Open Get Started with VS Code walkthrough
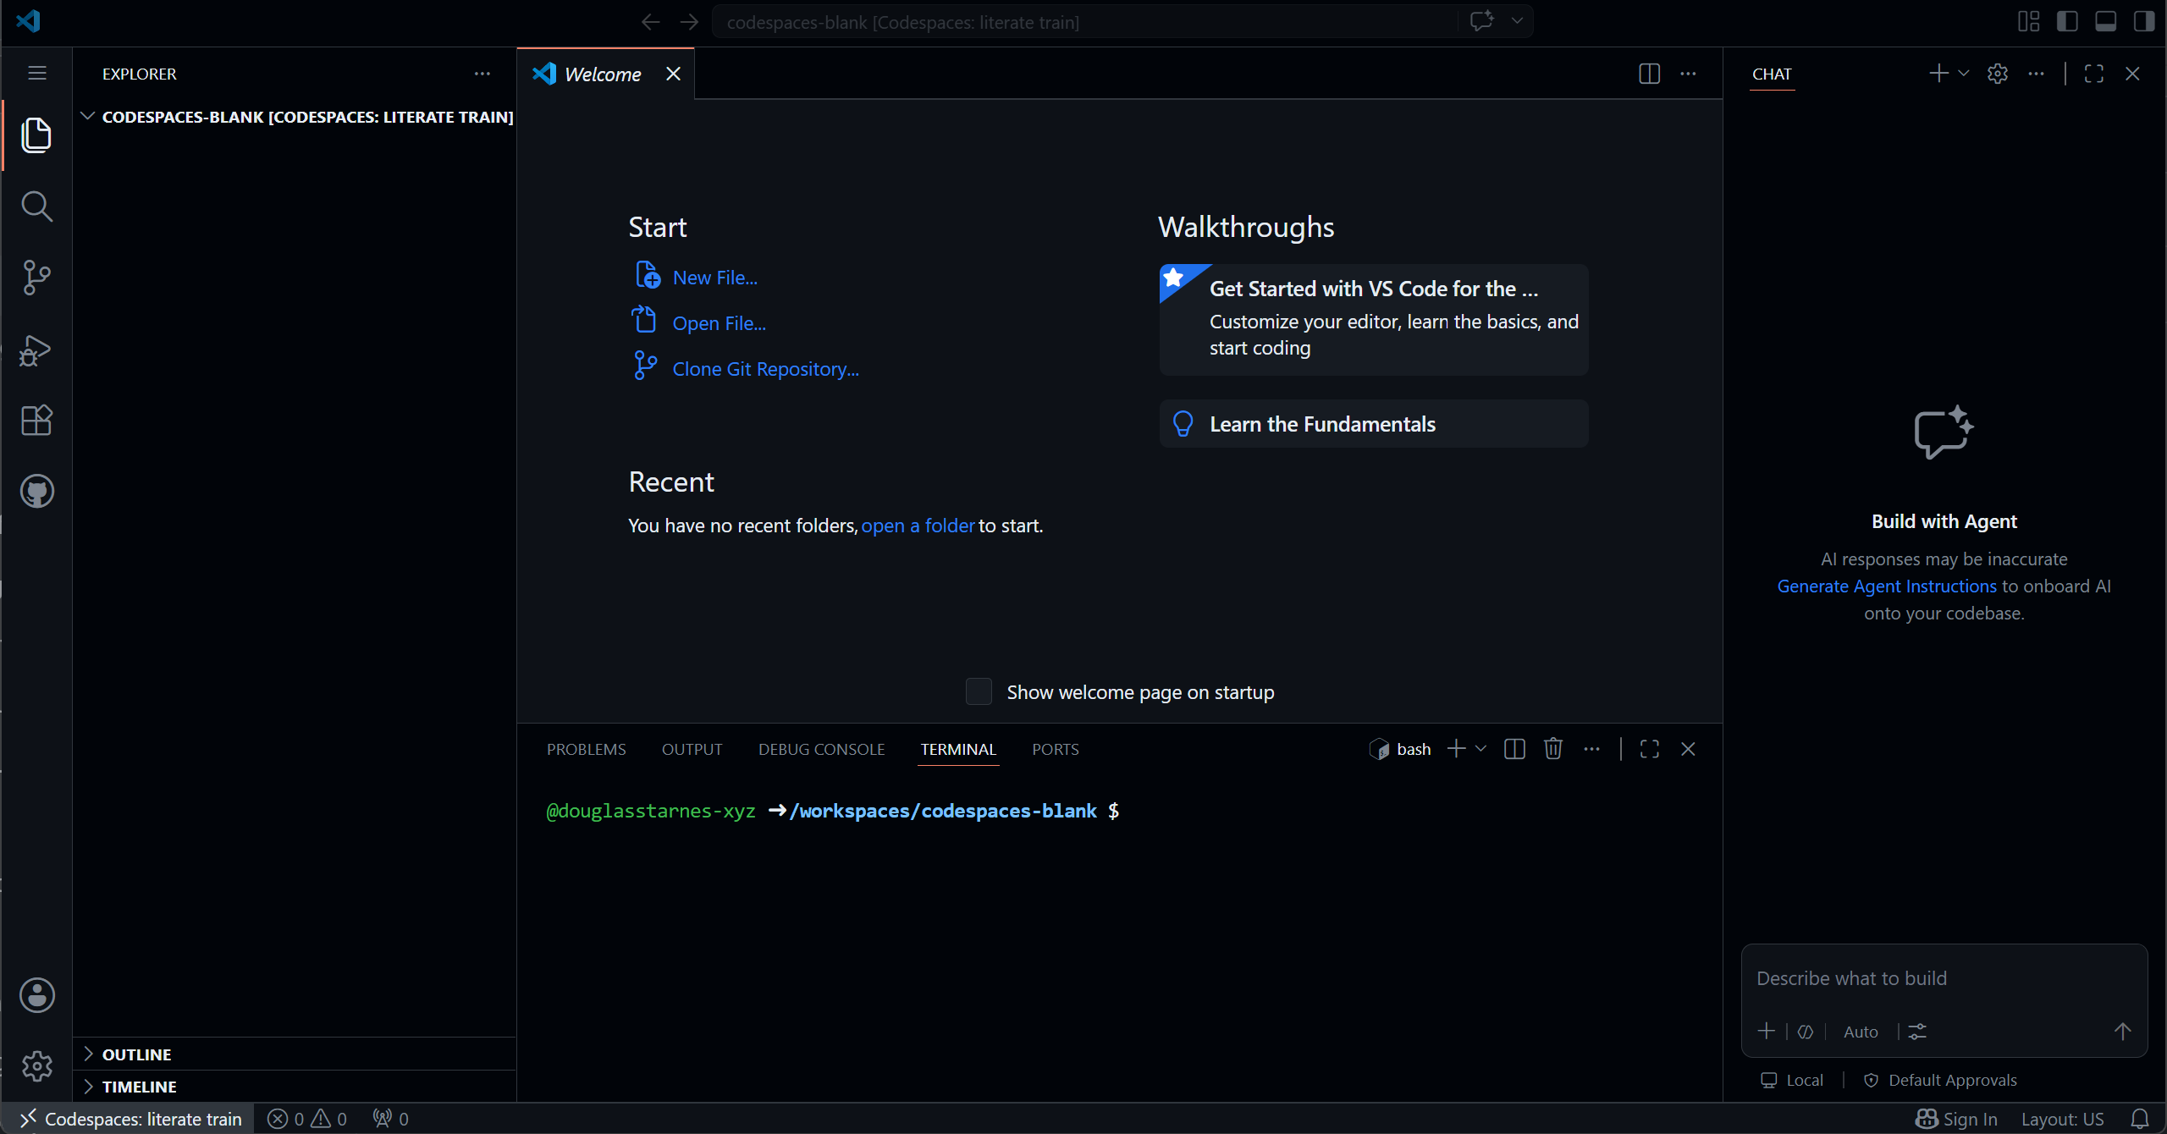The width and height of the screenshot is (2167, 1134). [1374, 319]
